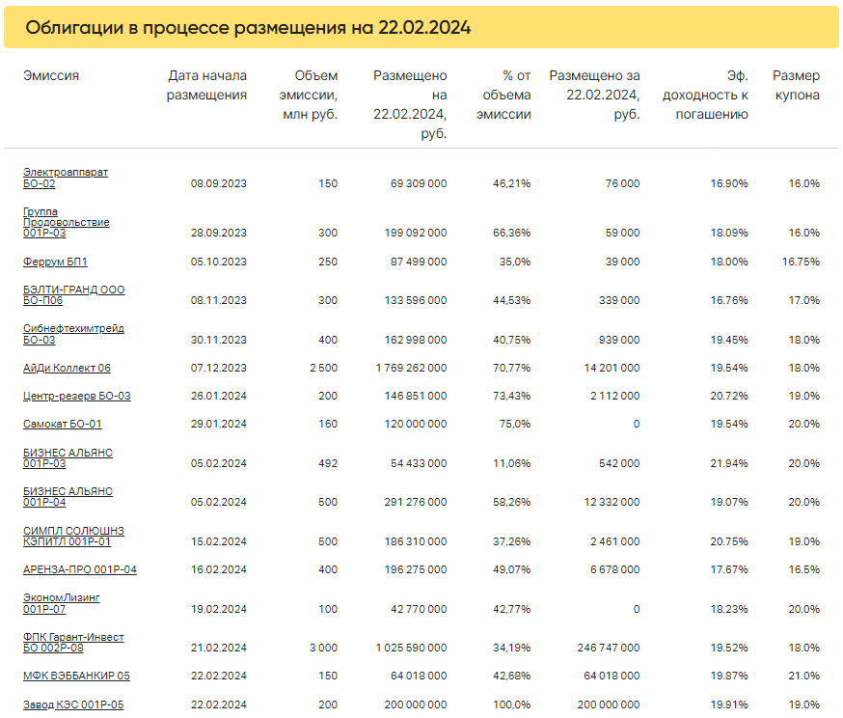Click the Дата начала размещения header

(206, 85)
